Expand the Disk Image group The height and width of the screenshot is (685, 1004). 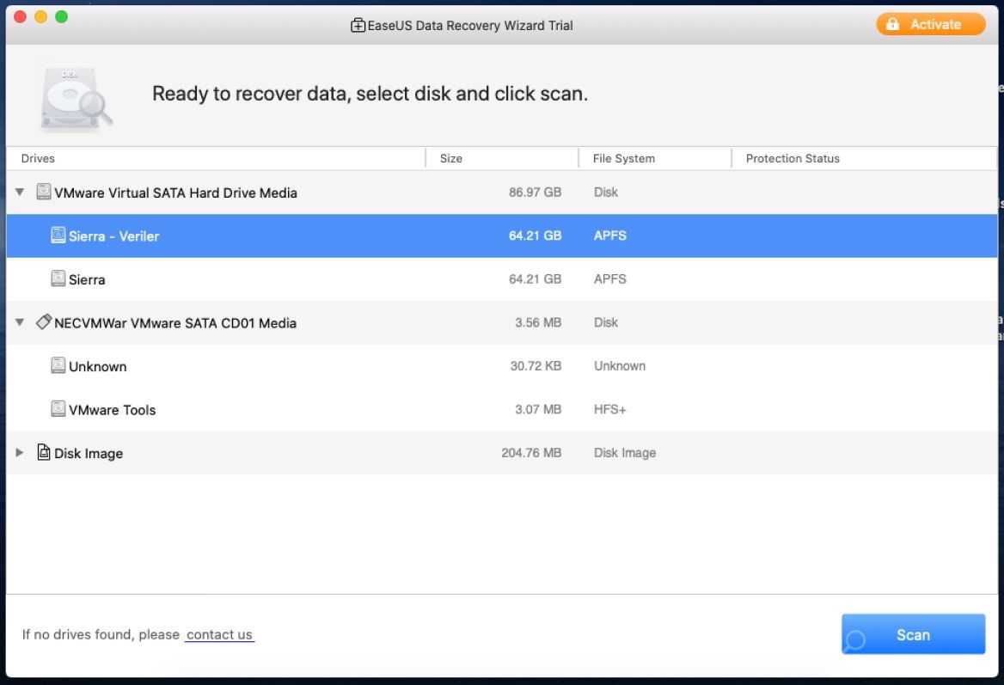(20, 453)
